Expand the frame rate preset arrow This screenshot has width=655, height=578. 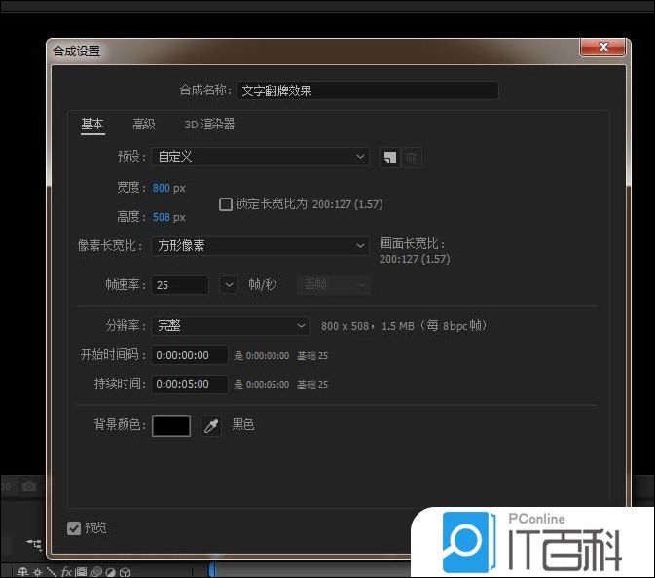(229, 285)
